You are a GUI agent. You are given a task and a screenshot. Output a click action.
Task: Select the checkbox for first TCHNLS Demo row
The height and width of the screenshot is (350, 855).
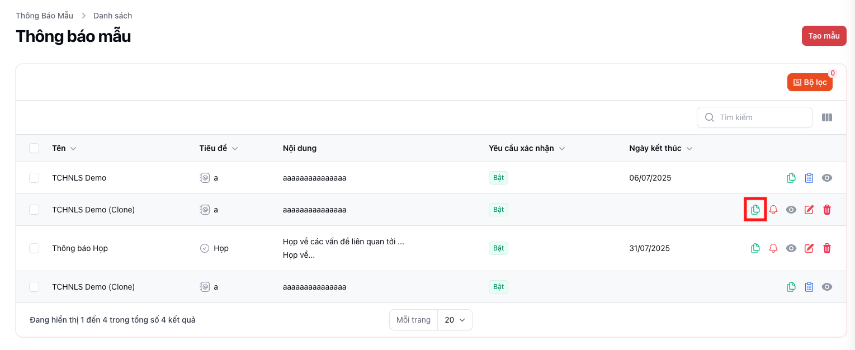click(x=34, y=178)
